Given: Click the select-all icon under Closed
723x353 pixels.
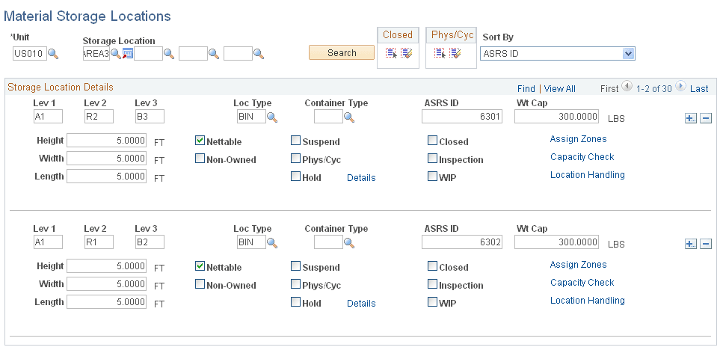Looking at the screenshot, I should pyautogui.click(x=391, y=53).
